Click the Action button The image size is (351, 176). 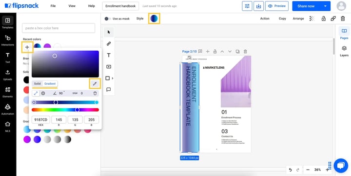tap(265, 19)
